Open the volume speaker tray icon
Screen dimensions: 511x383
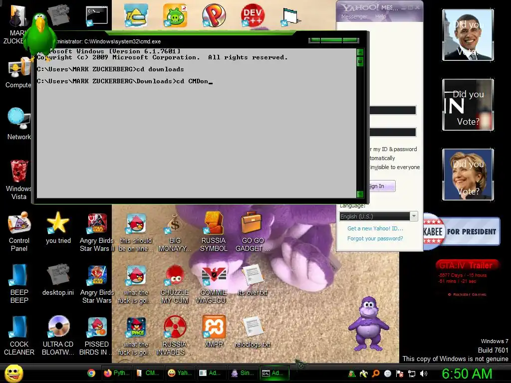(424, 374)
